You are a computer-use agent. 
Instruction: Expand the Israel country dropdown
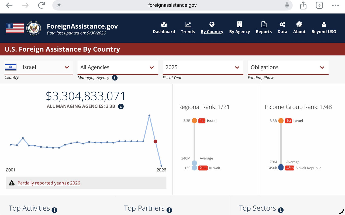[x=39, y=67]
